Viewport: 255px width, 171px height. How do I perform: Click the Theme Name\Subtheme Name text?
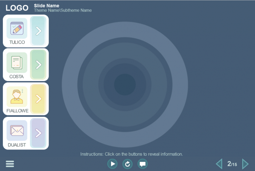(63, 11)
